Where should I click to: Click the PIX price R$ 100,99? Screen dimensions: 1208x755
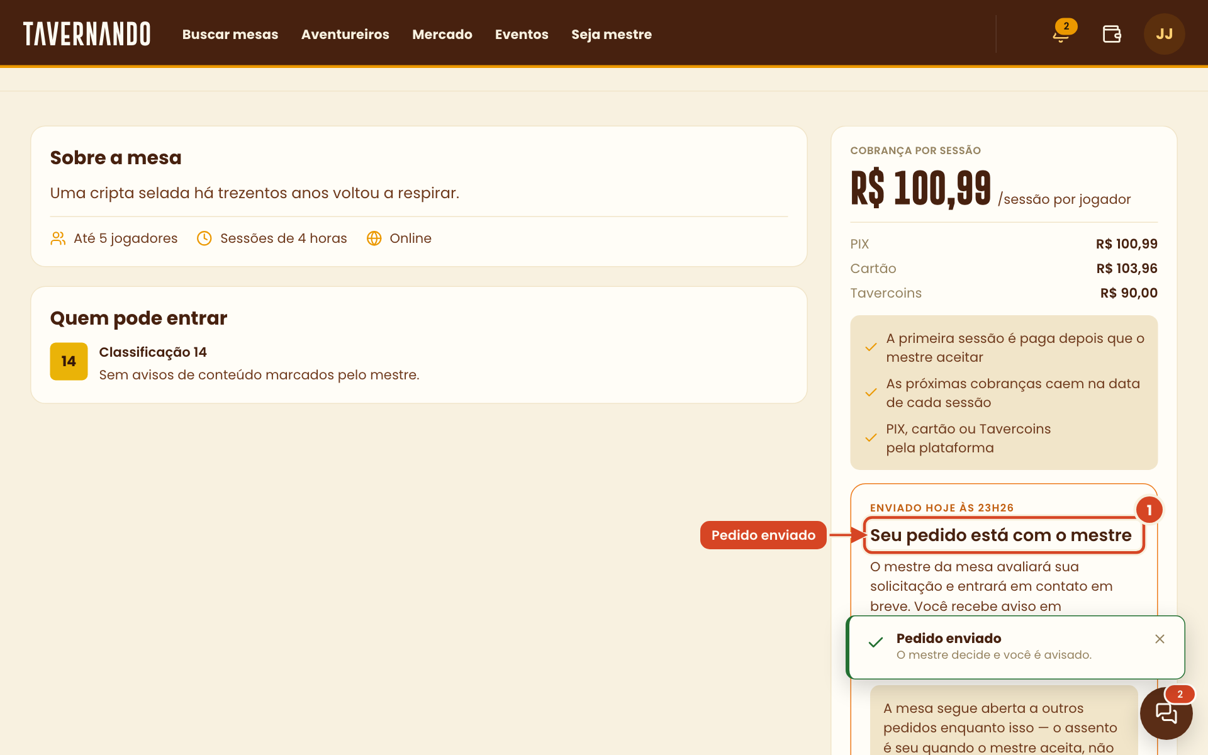(1126, 244)
